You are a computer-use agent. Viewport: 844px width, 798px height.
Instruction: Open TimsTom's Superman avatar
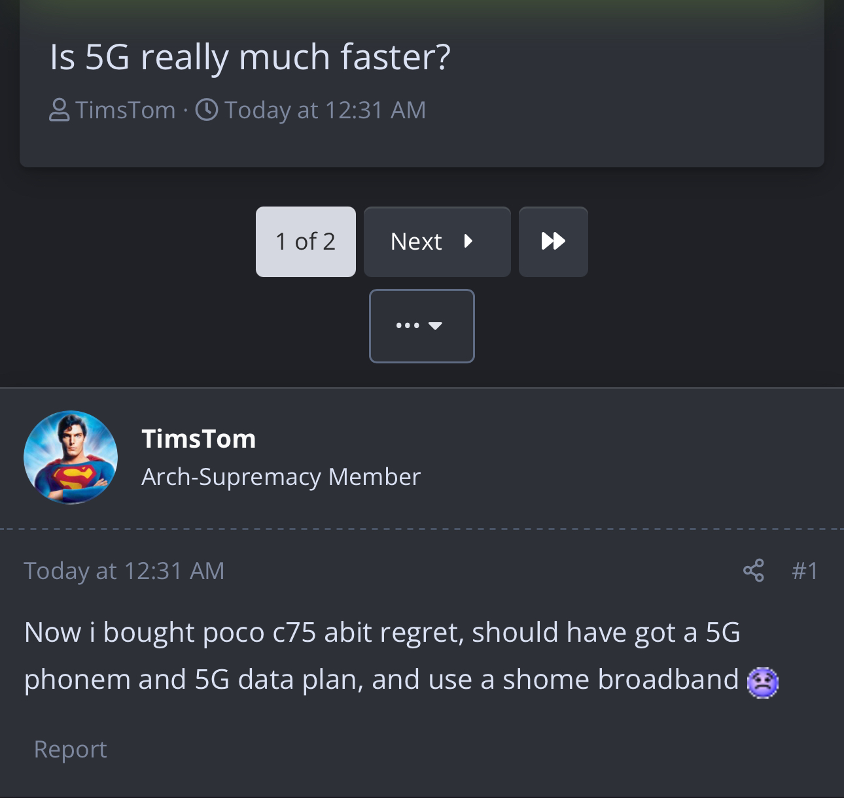[71, 457]
